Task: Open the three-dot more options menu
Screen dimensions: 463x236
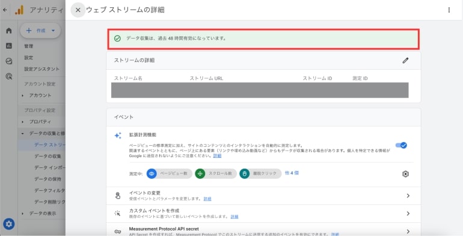Action: click(449, 10)
